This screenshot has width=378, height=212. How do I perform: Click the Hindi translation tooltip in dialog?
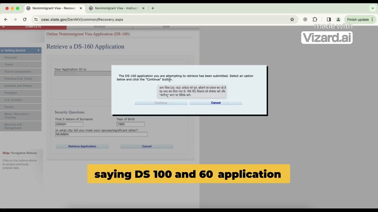(192, 91)
